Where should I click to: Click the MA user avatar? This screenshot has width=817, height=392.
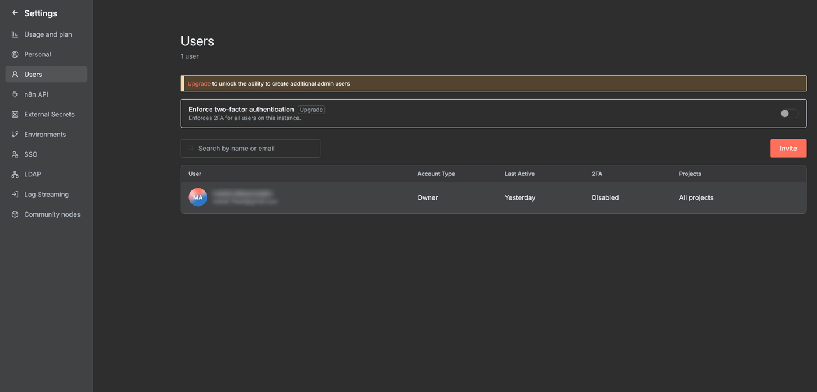click(x=198, y=197)
